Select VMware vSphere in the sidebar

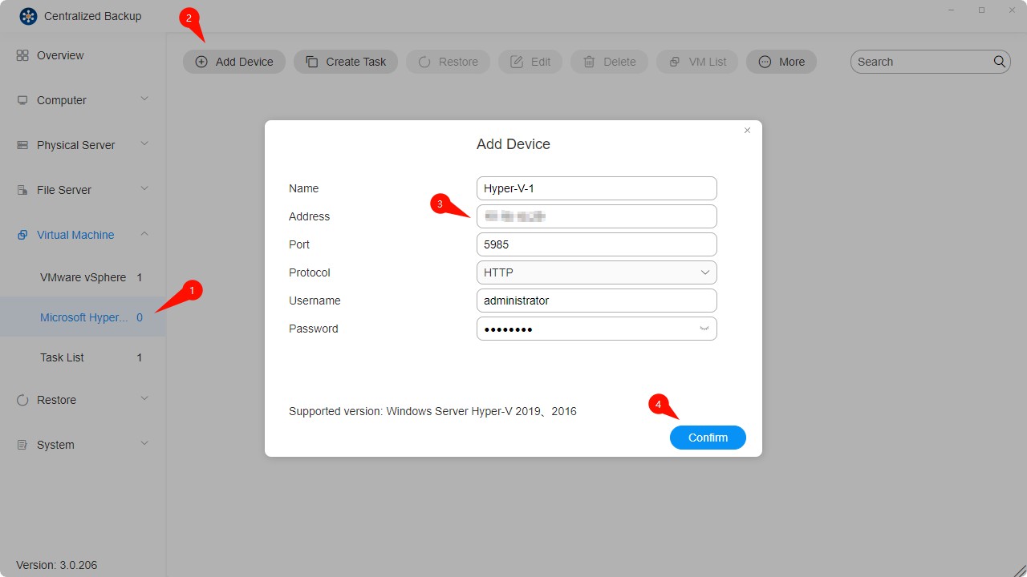[83, 277]
